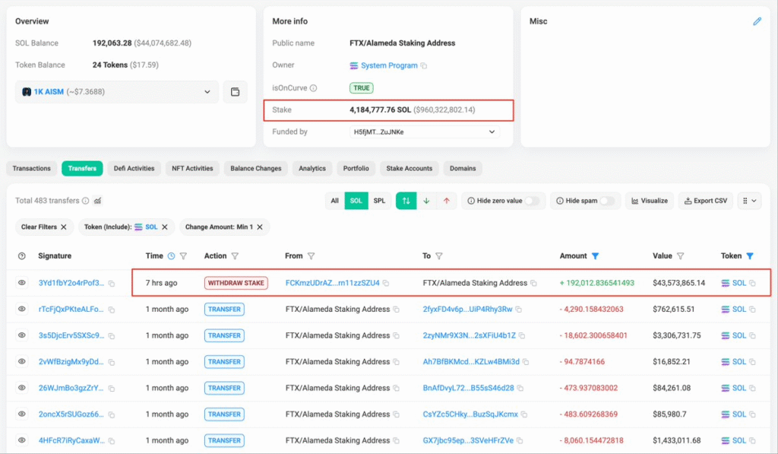Filter transfers by both directions arrows

406,201
